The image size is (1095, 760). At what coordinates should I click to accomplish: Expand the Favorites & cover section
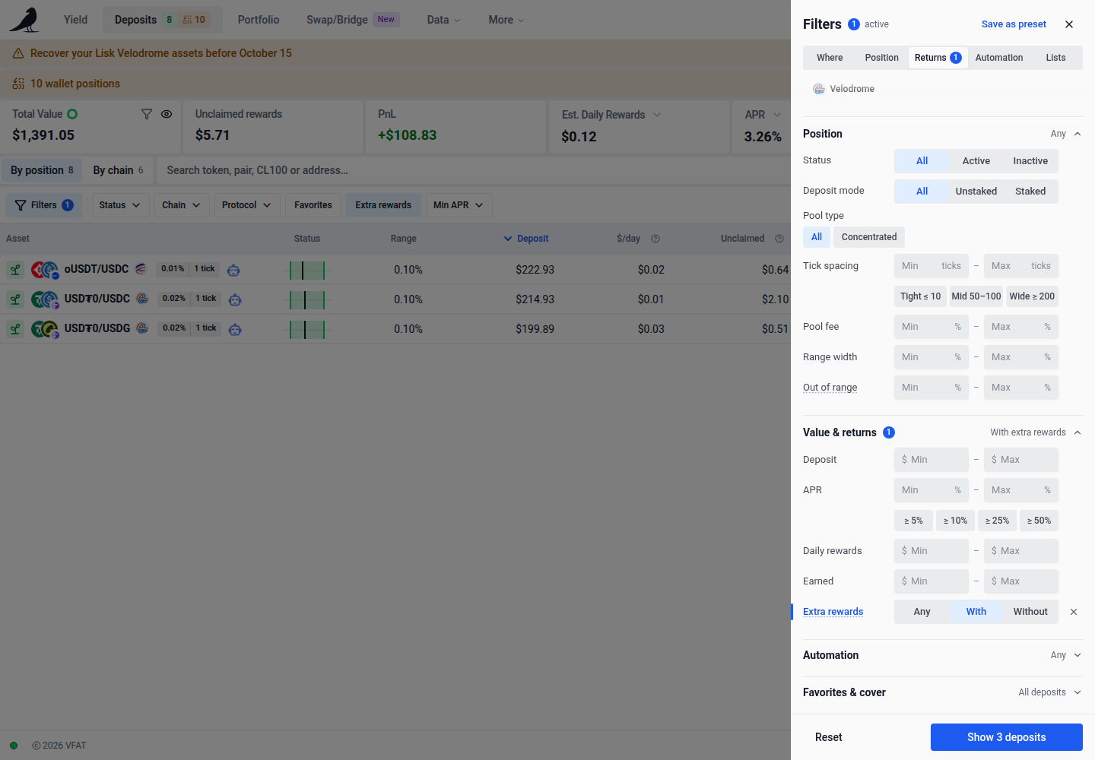pos(1078,692)
